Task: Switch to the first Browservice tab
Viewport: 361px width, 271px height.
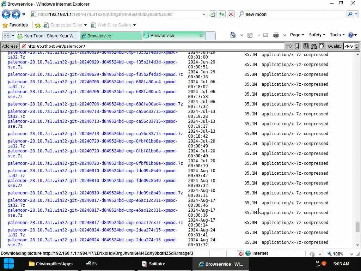Action: click(x=110, y=36)
